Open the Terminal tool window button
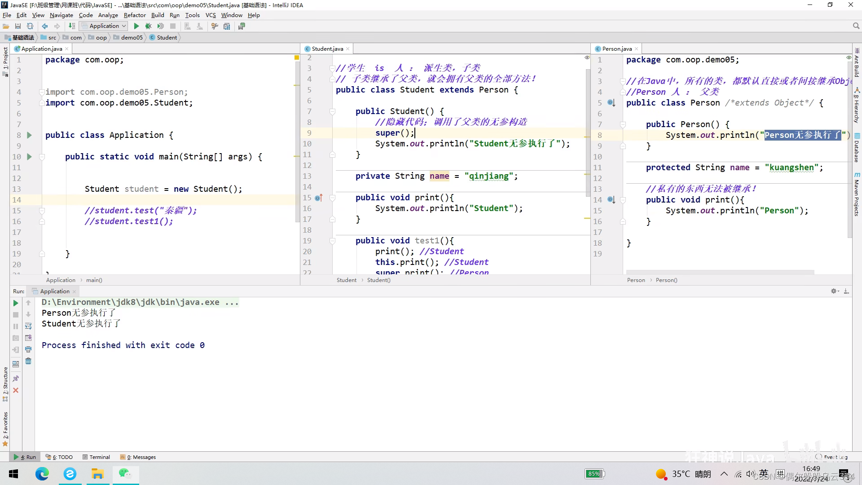The height and width of the screenshot is (485, 862). point(96,457)
